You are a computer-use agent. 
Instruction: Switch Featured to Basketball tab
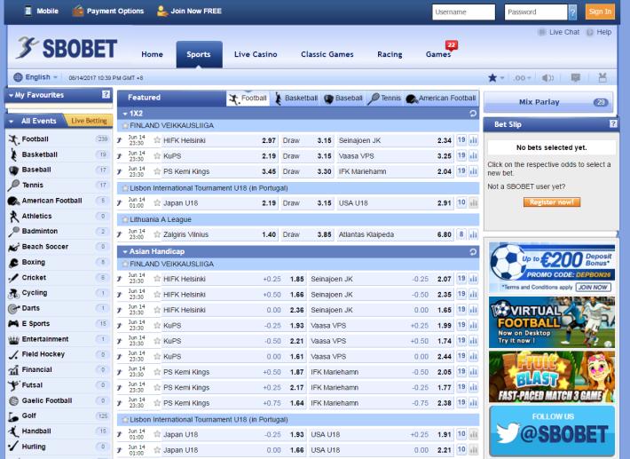(x=296, y=98)
